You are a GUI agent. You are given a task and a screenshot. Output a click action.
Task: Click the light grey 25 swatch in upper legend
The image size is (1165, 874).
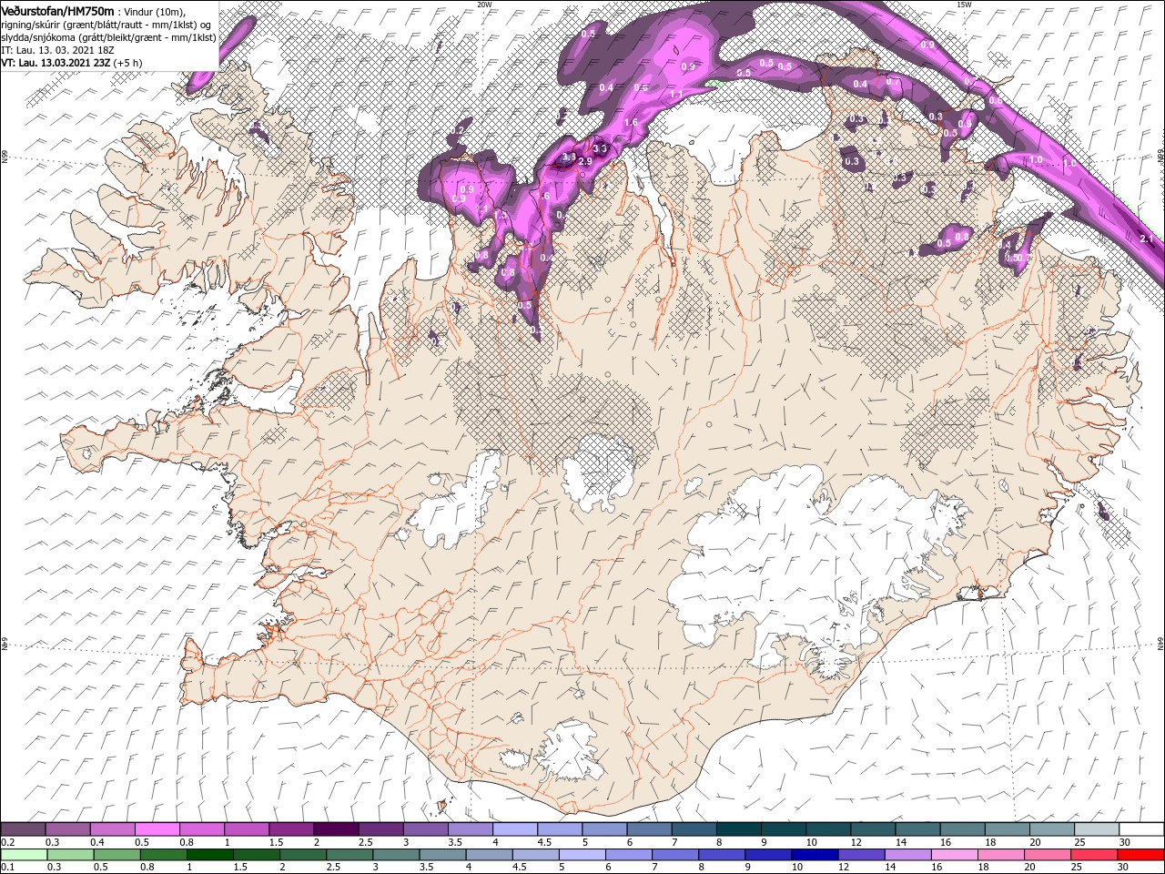pyautogui.click(x=1096, y=829)
